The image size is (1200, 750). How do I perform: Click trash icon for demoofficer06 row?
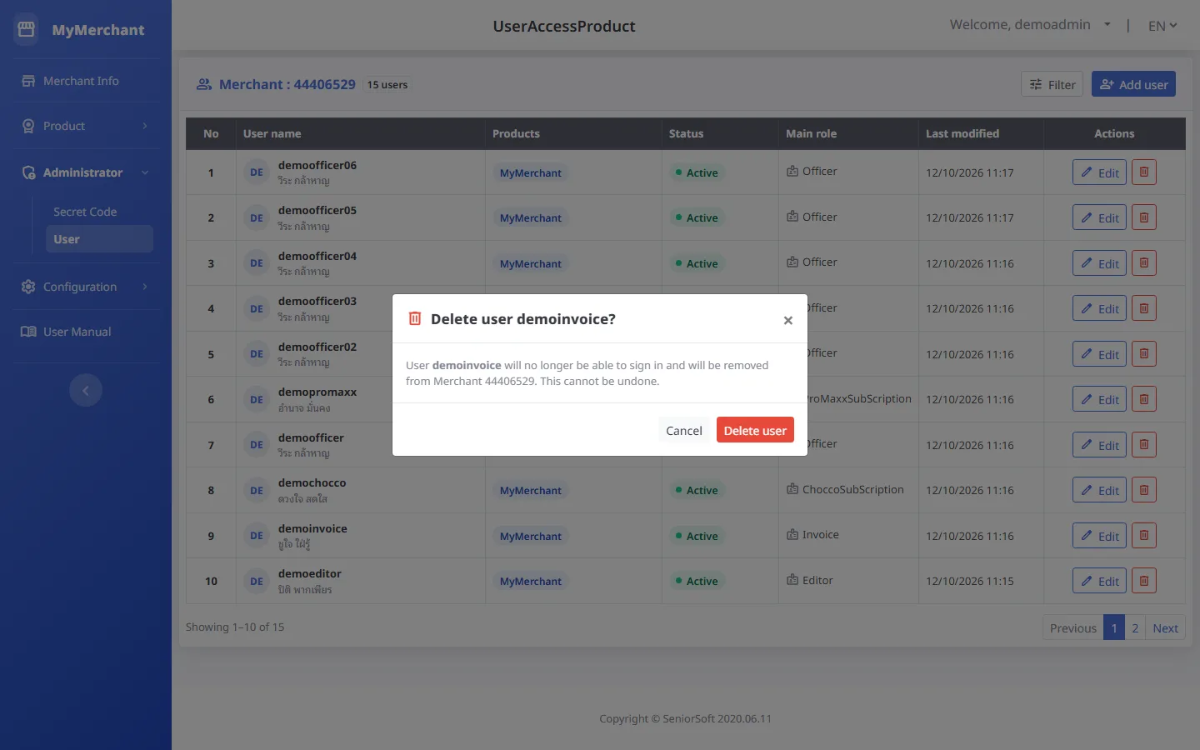[x=1143, y=172]
